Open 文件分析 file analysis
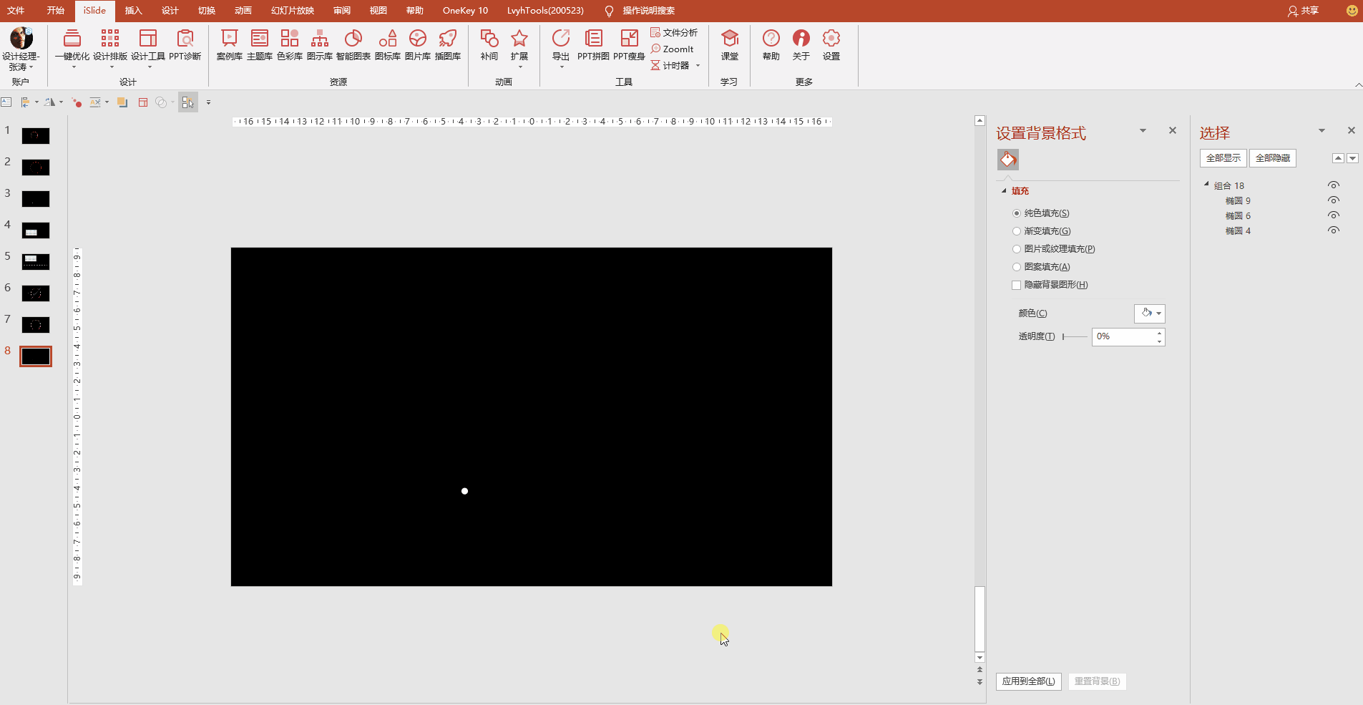 (674, 32)
